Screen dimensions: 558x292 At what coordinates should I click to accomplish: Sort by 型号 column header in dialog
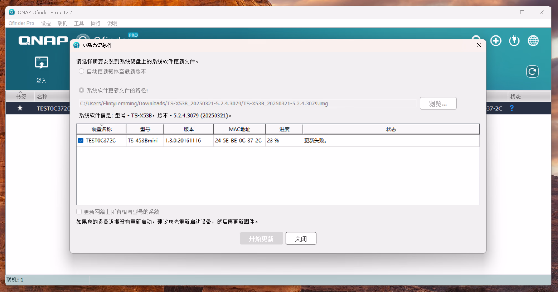click(x=145, y=129)
